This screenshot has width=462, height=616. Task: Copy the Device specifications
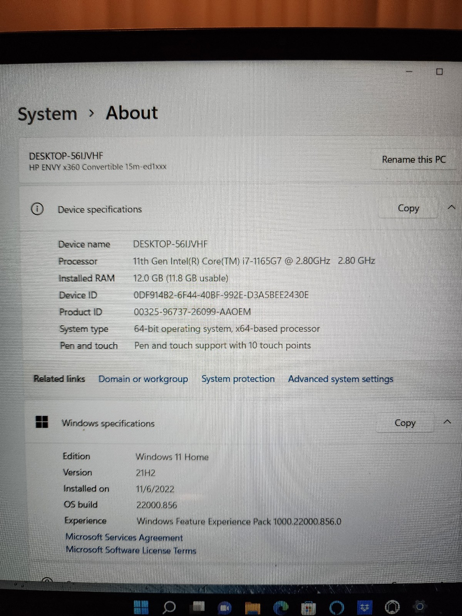click(x=408, y=208)
